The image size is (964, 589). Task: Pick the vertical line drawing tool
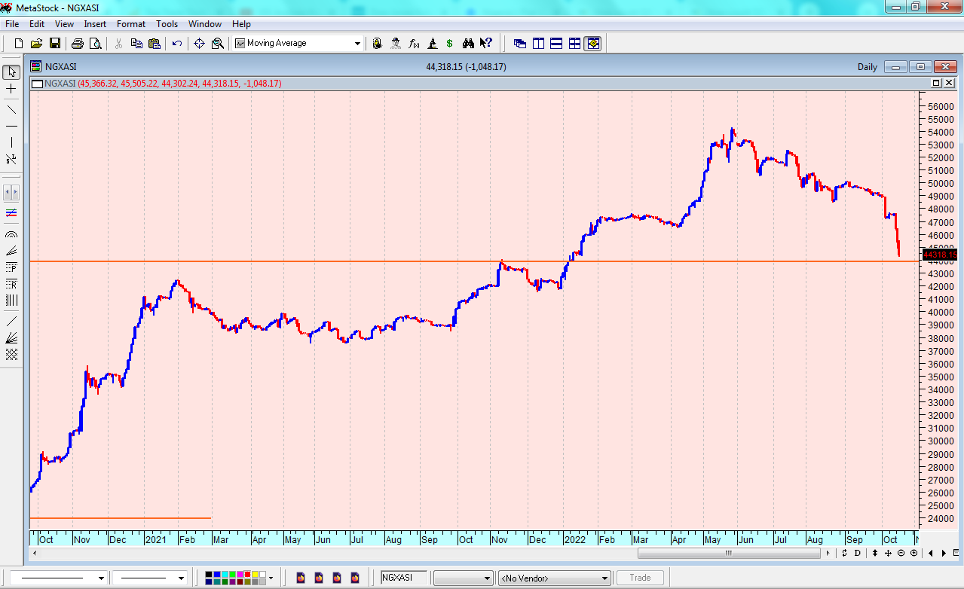pos(11,142)
